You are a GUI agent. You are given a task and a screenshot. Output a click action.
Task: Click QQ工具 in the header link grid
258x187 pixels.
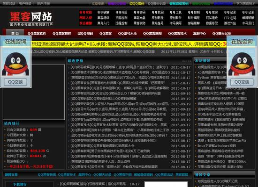point(176,12)
